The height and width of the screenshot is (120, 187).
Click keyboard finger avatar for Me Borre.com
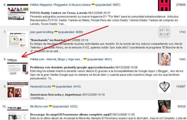tap(164, 106)
